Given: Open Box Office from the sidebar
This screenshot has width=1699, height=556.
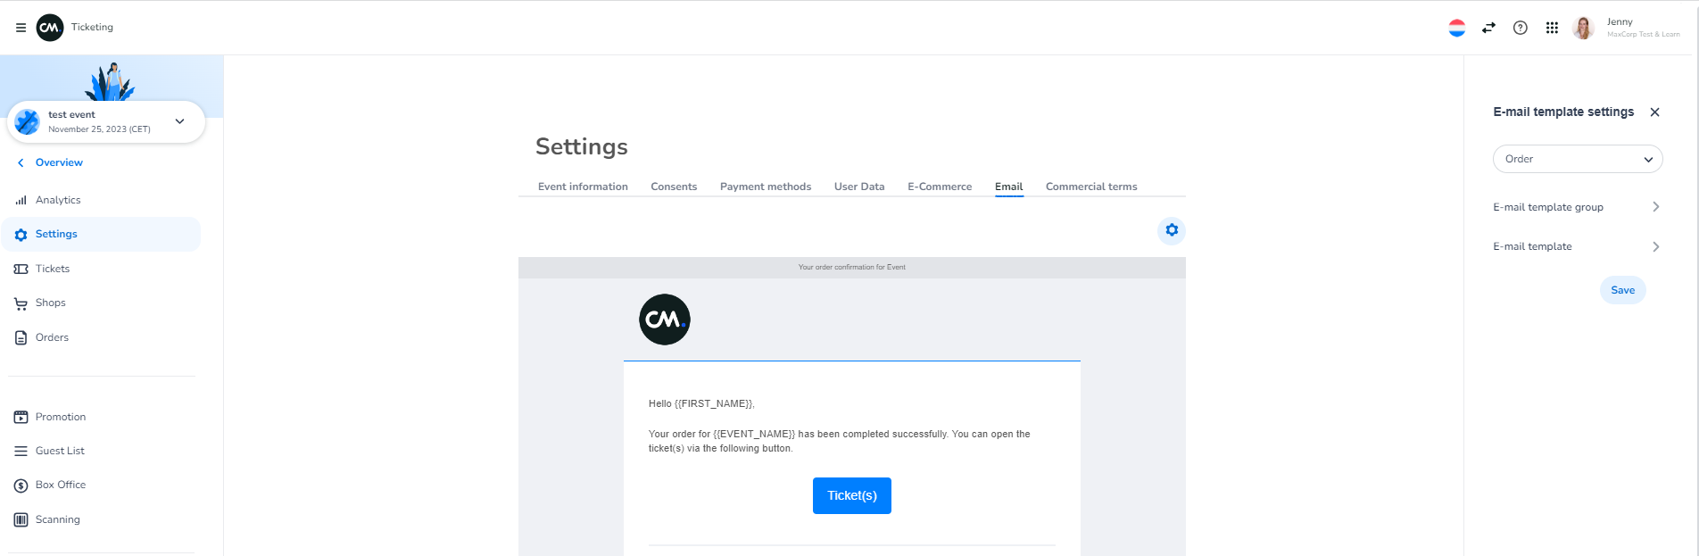Looking at the screenshot, I should (60, 485).
